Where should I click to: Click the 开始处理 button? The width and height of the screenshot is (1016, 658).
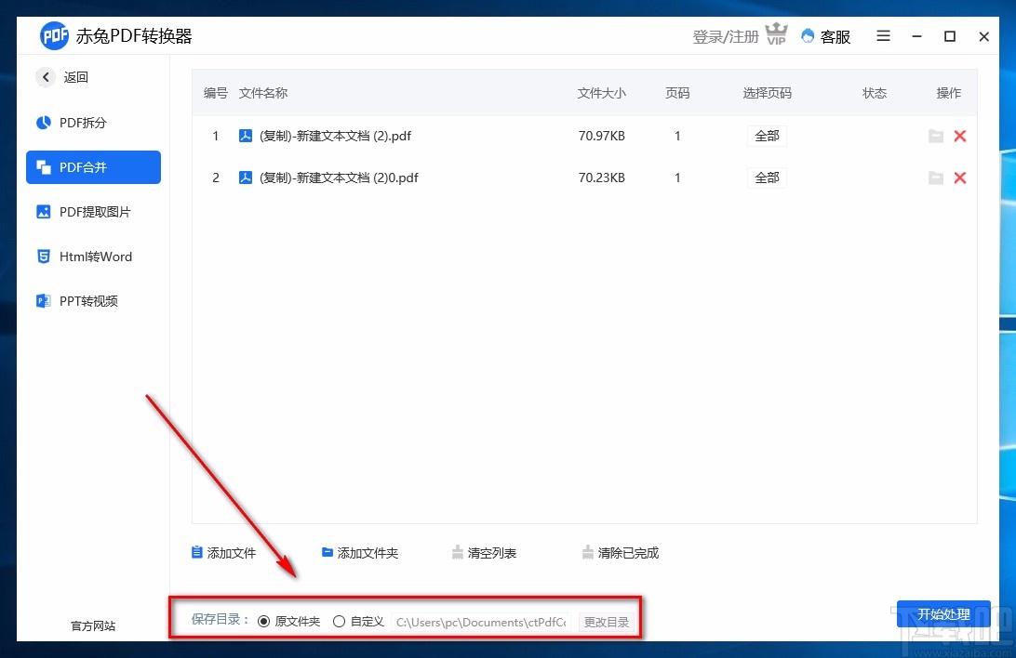(944, 614)
